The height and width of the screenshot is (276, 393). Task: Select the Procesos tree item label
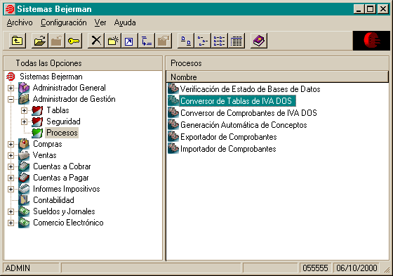coord(62,133)
